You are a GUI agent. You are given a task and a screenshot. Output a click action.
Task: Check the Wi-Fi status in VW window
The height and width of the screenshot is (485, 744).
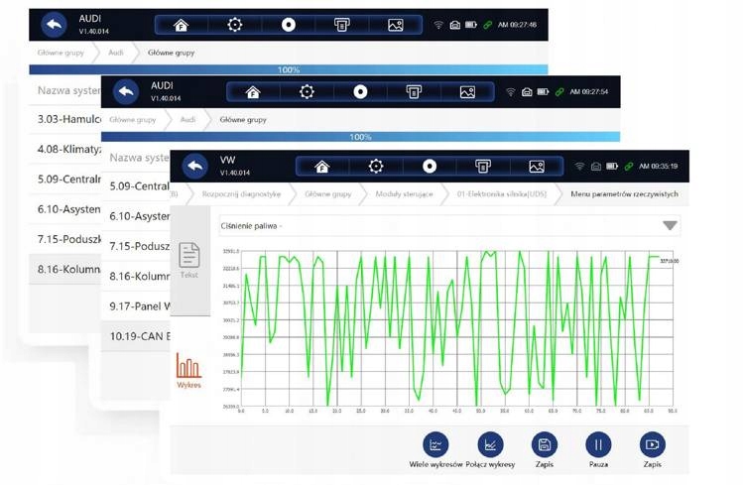coord(579,166)
